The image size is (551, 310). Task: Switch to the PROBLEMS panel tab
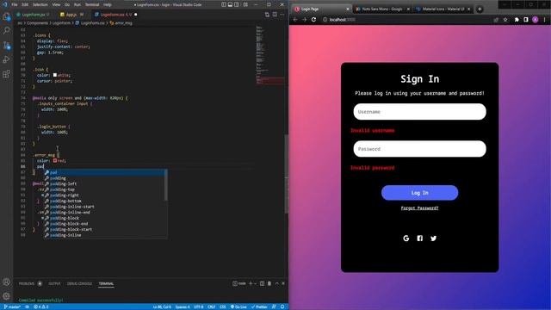pyautogui.click(x=27, y=283)
